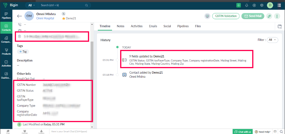Open the All search scope dropdown
This screenshot has width=285, height=134.
[x=32, y=5]
